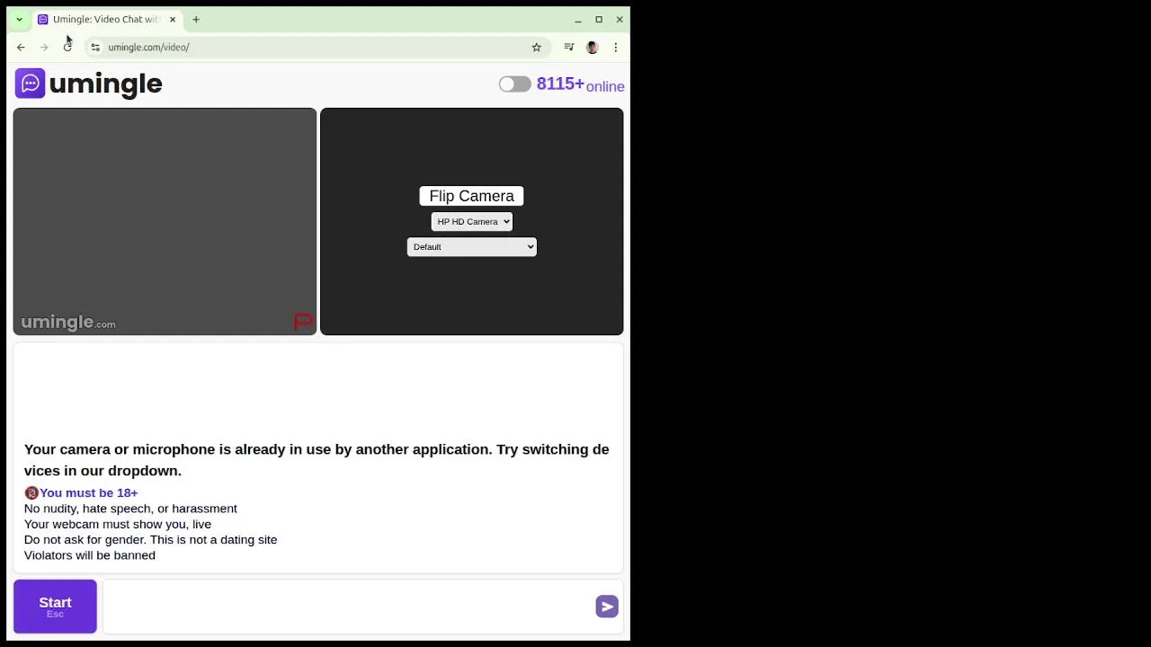
Task: Click the site information icon
Action: (95, 47)
